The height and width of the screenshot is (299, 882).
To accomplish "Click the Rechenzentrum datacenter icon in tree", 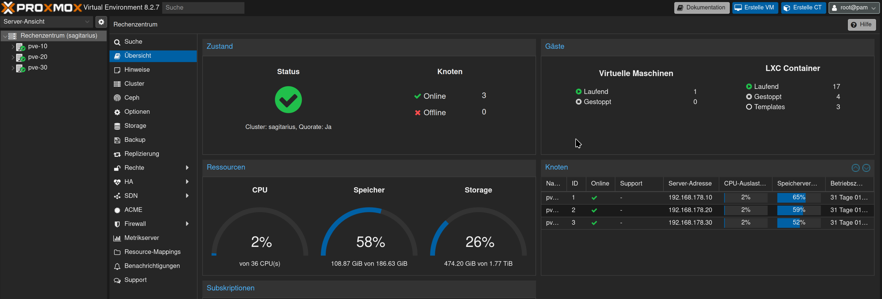I will pyautogui.click(x=13, y=36).
